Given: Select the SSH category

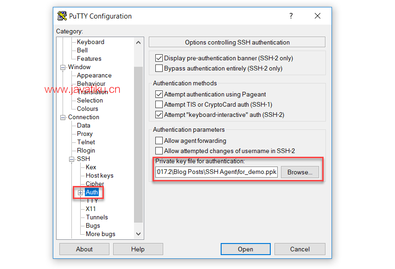Looking at the screenshot, I should (83, 159).
